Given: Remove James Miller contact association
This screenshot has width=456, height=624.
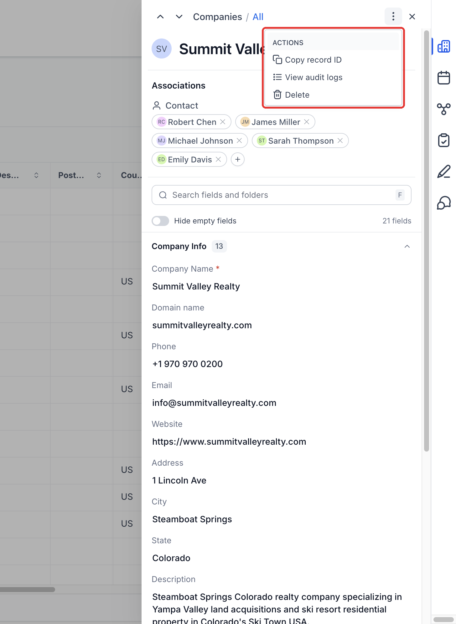Looking at the screenshot, I should [x=307, y=122].
